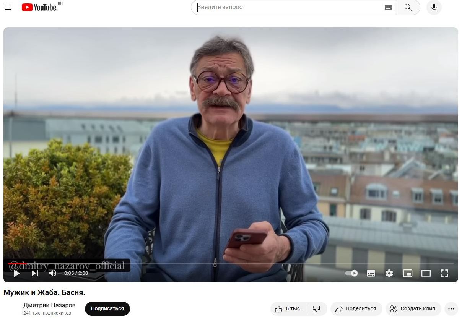Click the magnifier search button
The height and width of the screenshot is (318, 462).
click(x=408, y=7)
